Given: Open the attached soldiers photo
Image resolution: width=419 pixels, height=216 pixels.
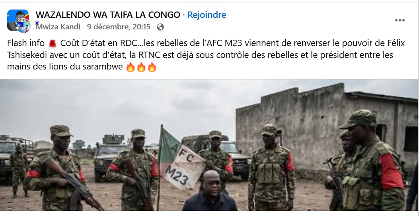Looking at the screenshot, I should pyautogui.click(x=209, y=145).
